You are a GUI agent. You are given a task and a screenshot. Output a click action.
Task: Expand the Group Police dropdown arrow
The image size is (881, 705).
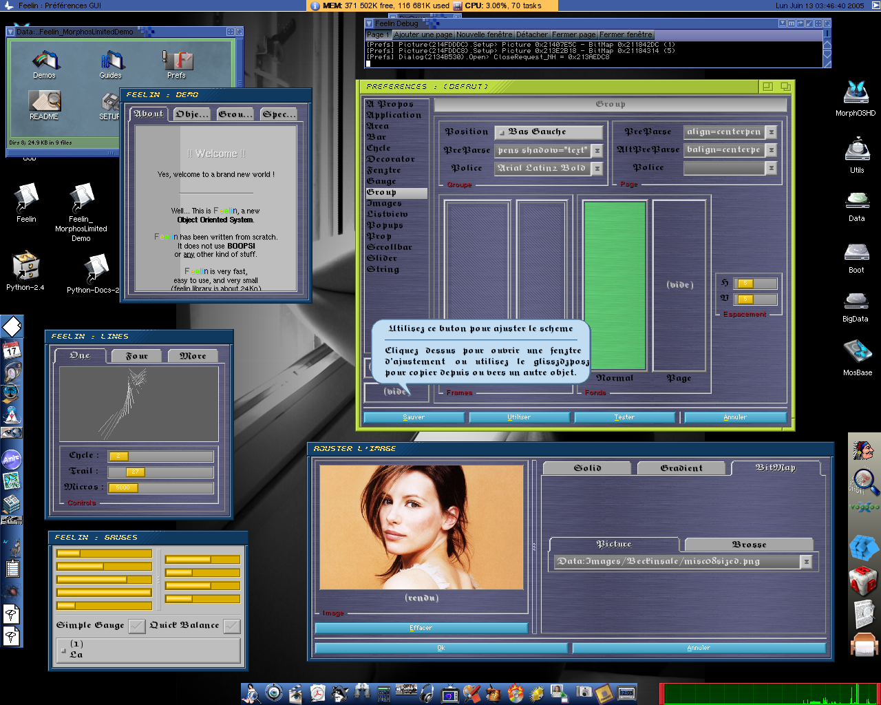tap(597, 168)
